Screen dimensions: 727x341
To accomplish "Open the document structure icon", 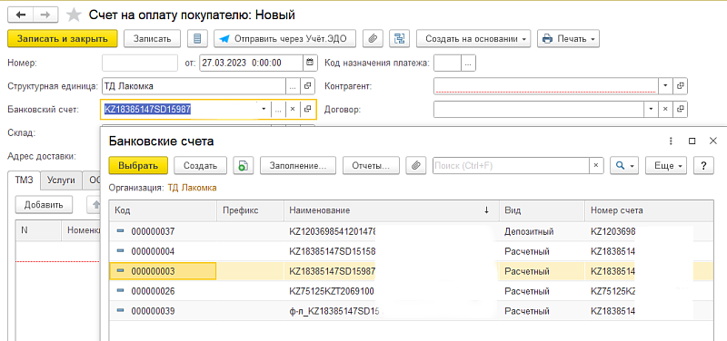I will coord(399,39).
